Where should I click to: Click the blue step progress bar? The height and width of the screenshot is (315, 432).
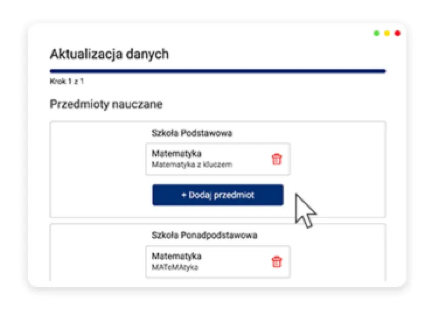(218, 71)
